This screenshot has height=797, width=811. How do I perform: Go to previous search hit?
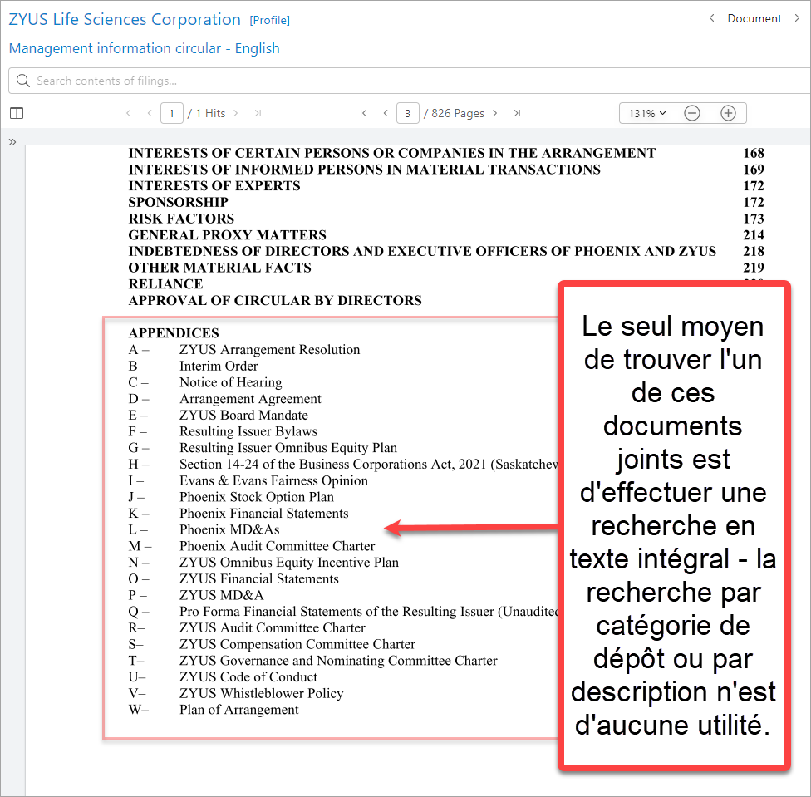pyautogui.click(x=150, y=113)
